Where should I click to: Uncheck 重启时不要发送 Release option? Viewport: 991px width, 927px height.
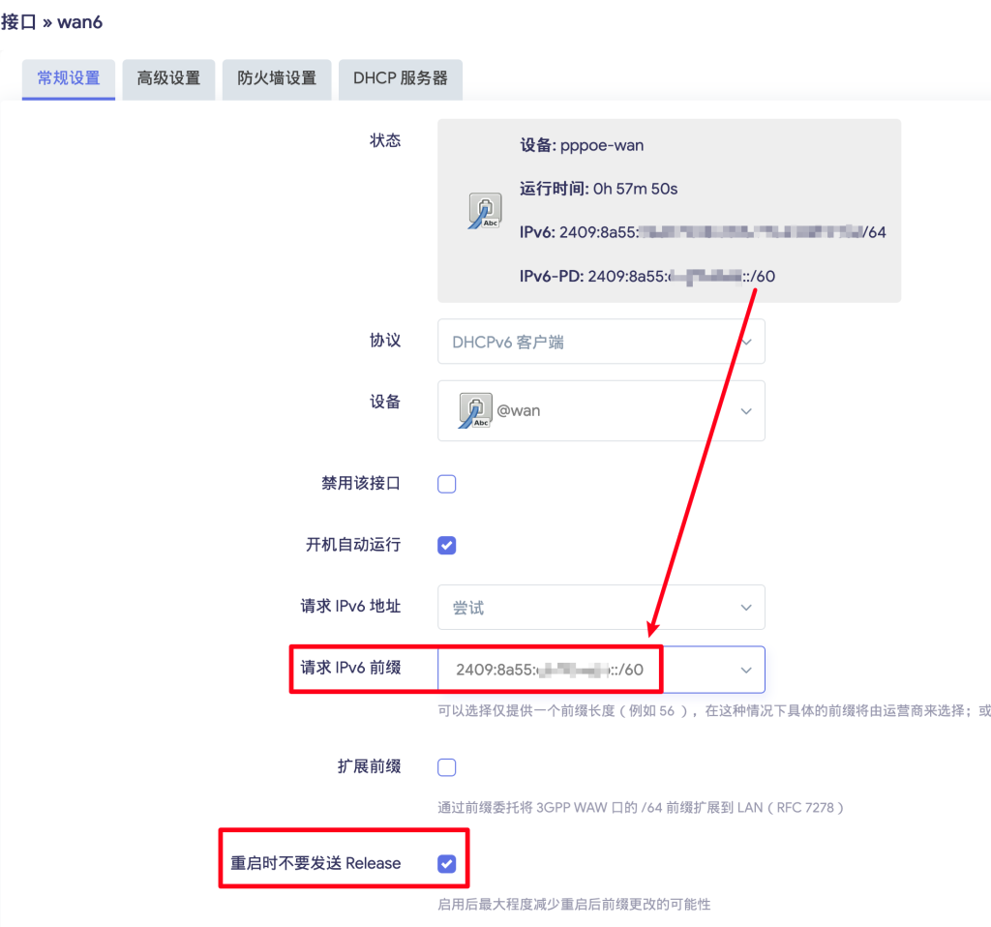click(x=447, y=863)
